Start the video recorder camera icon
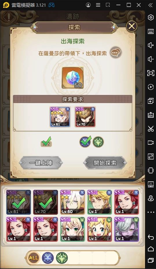 point(151,143)
